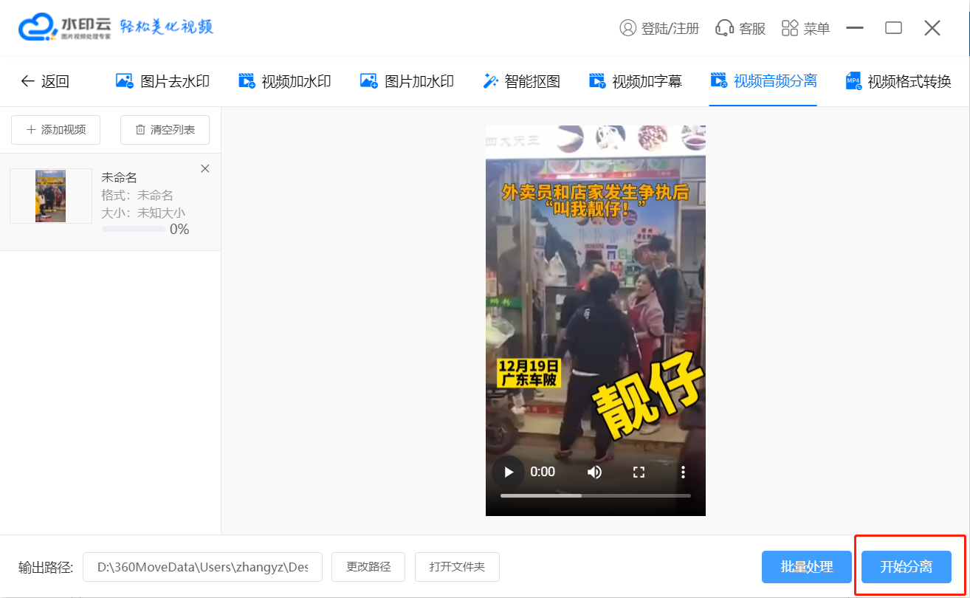
Task: Mute the video volume
Action: (x=594, y=472)
